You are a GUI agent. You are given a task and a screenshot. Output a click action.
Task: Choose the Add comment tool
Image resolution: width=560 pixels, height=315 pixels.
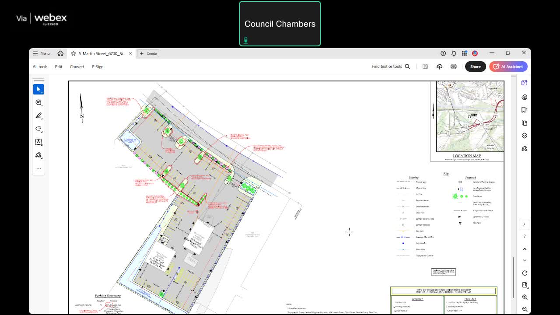coord(38,102)
